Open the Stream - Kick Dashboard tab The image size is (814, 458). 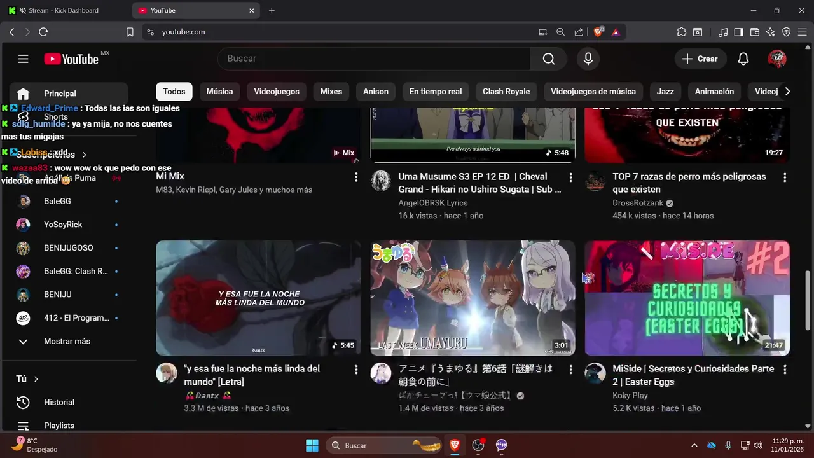click(64, 10)
